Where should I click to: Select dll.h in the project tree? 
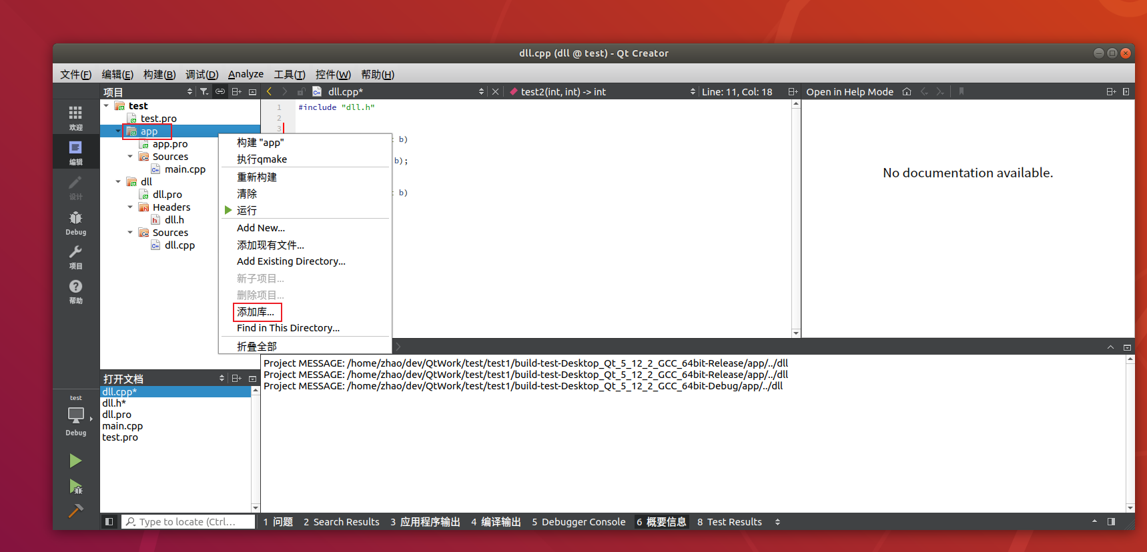(174, 219)
